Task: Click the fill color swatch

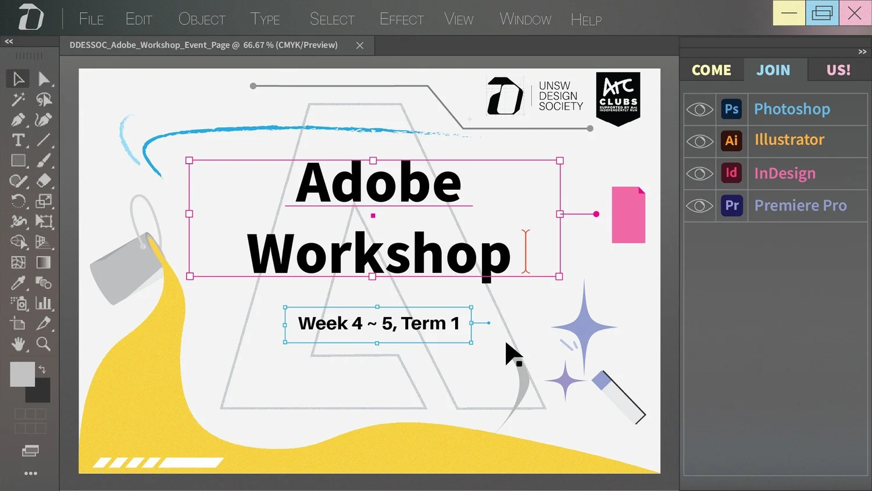Action: 22,374
